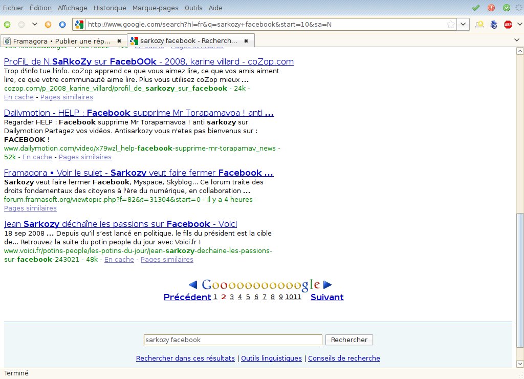This screenshot has width=524, height=379.
Task: Click the blue home button
Action: [x=62, y=25]
